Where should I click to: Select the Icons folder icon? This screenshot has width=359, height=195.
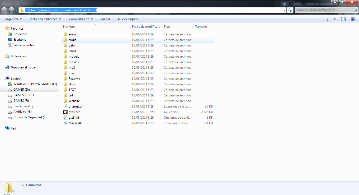(x=65, y=51)
